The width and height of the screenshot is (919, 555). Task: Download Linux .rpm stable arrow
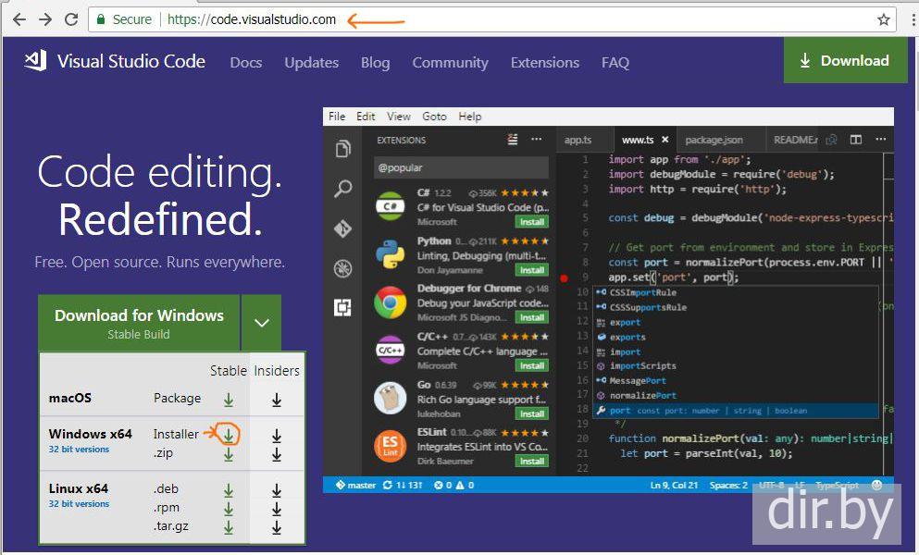(x=229, y=508)
